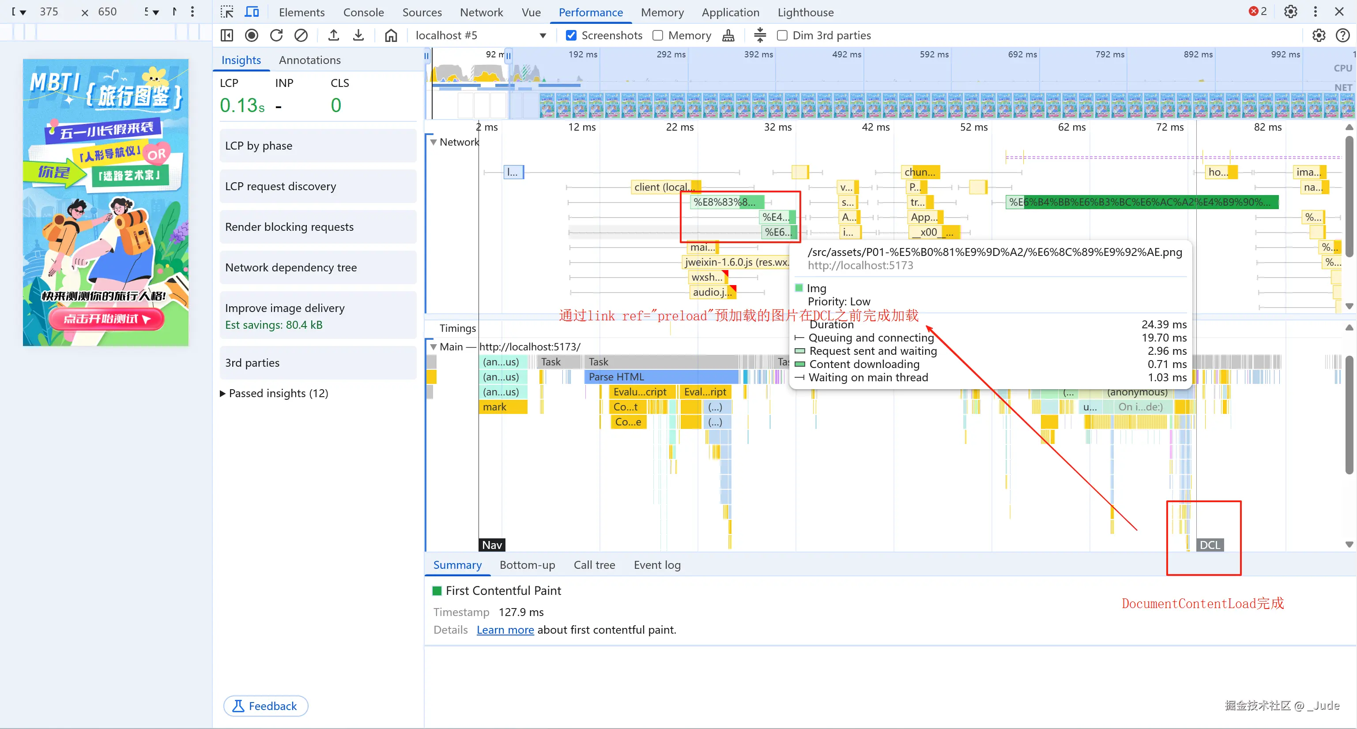Viewport: 1357px width, 729px height.
Task: Click the record performance profile button
Action: coord(251,35)
